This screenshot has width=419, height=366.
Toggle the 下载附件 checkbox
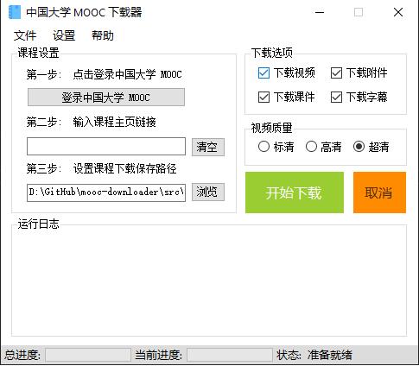336,73
